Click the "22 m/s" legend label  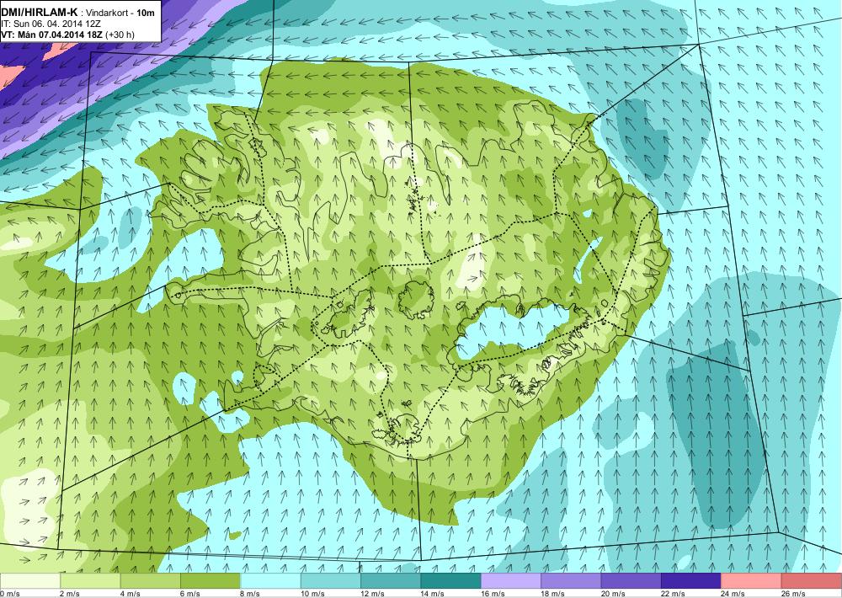pyautogui.click(x=674, y=594)
